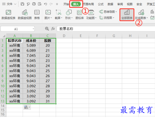Click the 流程图 flowchart button
Screen dimensions: 155x119
(107, 18)
